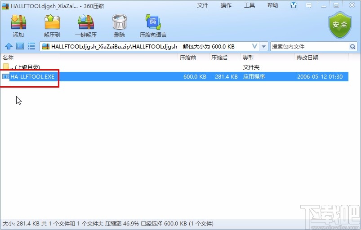Sort by the 修改日期 column header
The width and height of the screenshot is (361, 230).
pyautogui.click(x=321, y=58)
